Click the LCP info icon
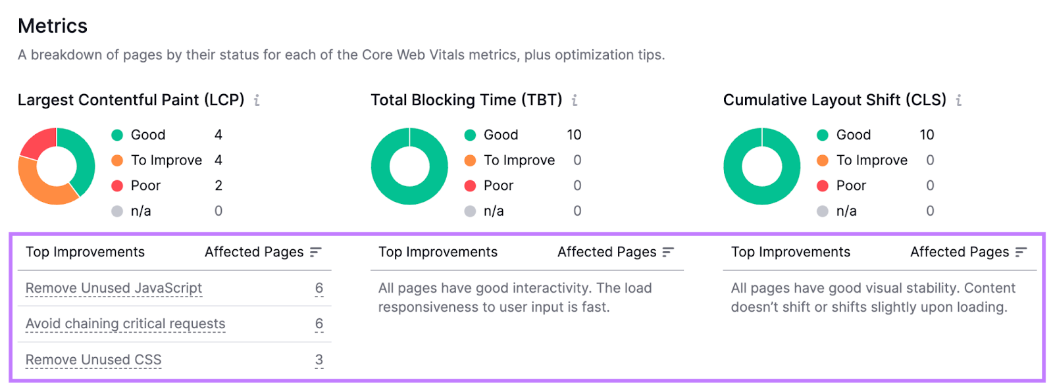 tap(257, 100)
